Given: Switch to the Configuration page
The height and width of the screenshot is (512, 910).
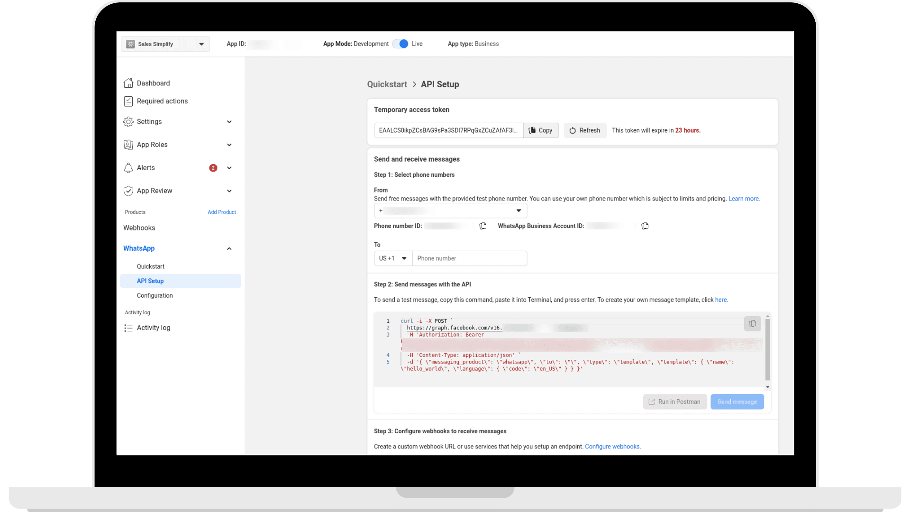Looking at the screenshot, I should click(x=155, y=295).
